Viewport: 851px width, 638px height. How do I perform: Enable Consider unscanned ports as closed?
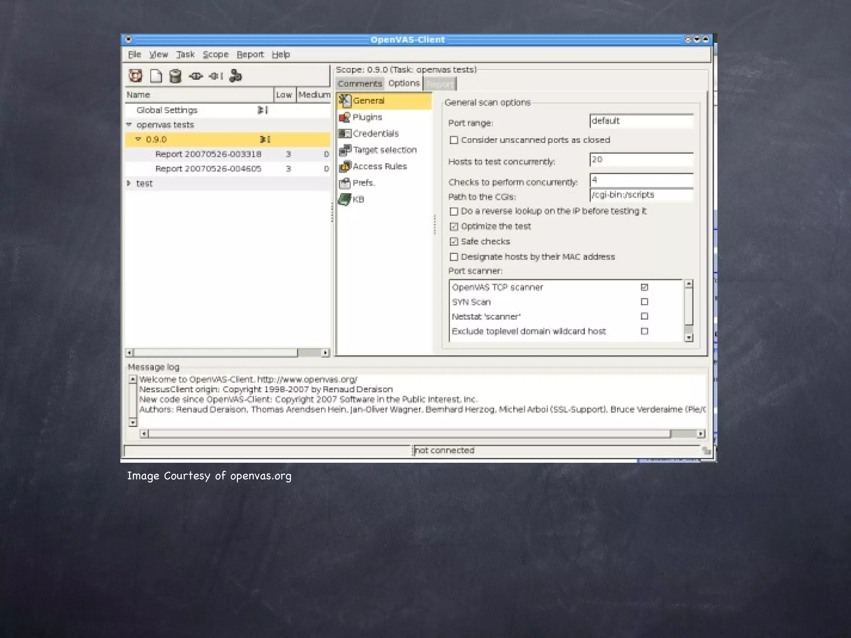click(x=454, y=140)
